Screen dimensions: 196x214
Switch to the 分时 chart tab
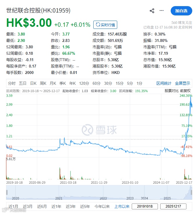click(12, 83)
